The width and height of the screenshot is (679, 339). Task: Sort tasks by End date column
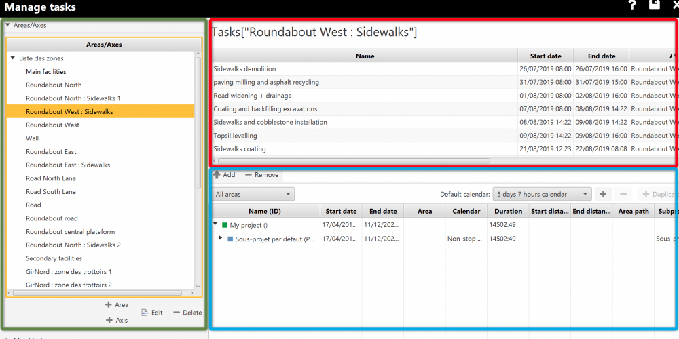(x=602, y=56)
